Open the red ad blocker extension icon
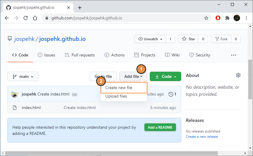 tap(218, 18)
